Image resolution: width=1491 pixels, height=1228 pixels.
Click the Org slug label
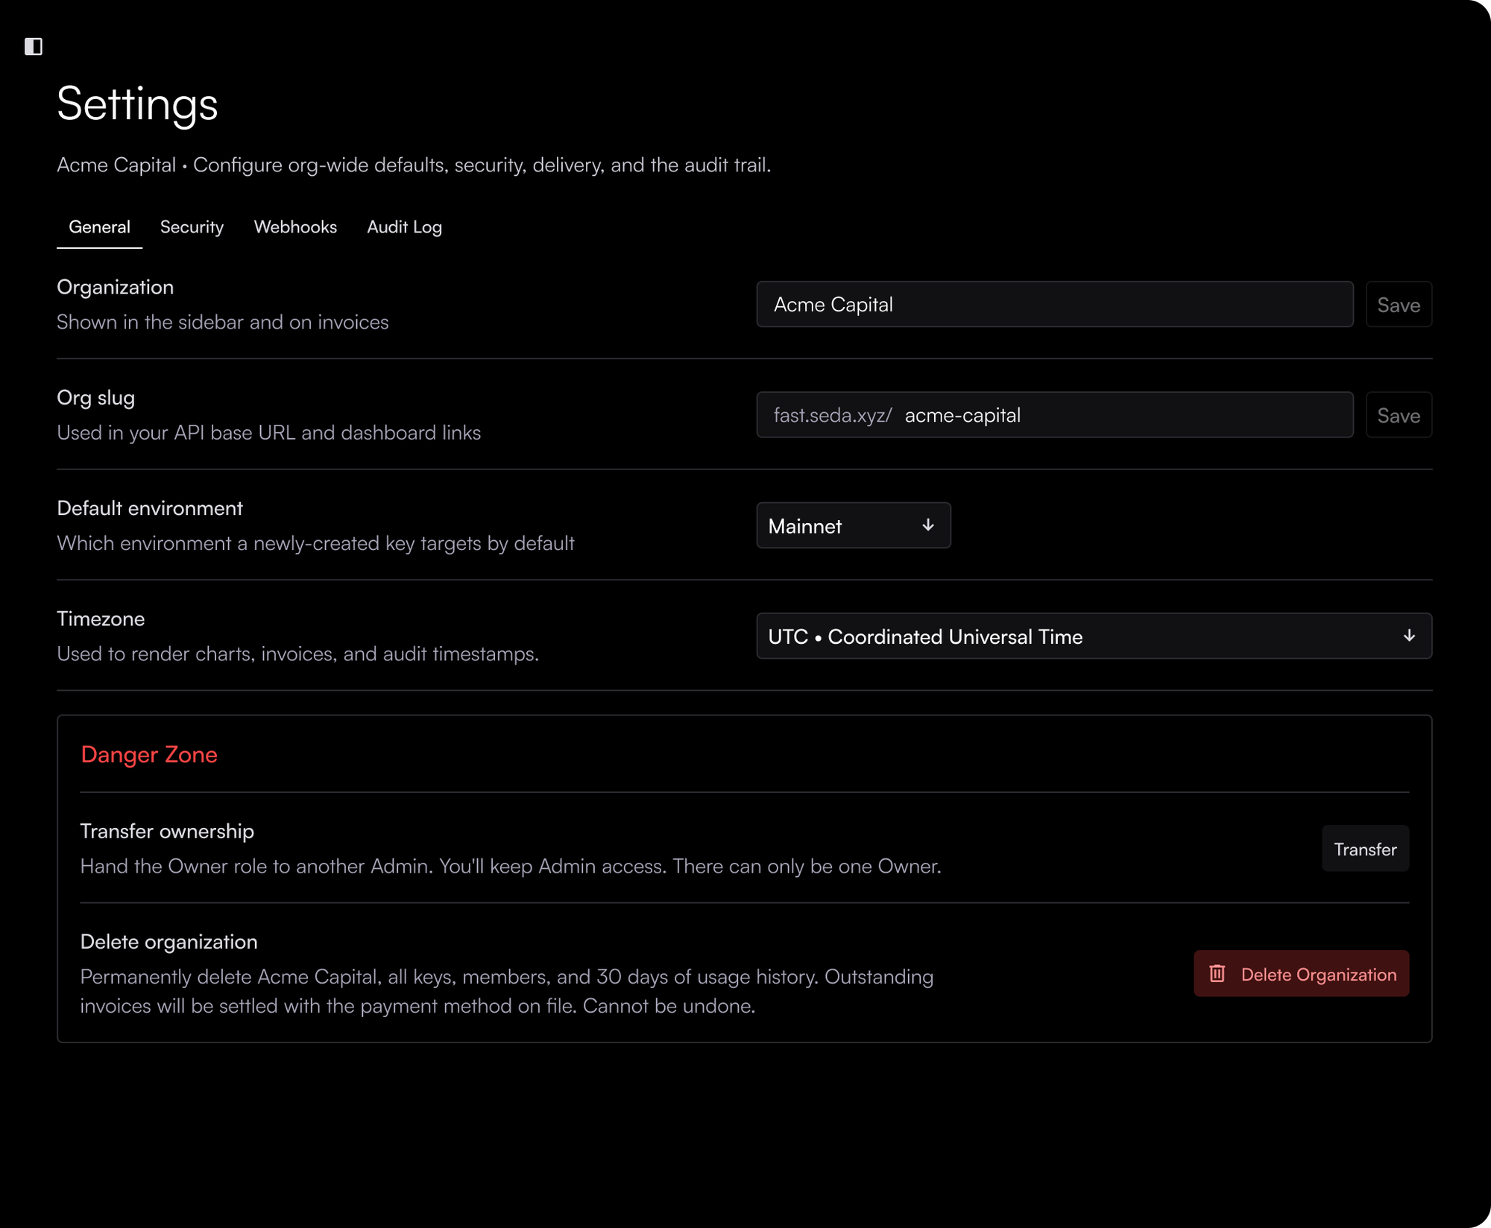[x=95, y=397]
